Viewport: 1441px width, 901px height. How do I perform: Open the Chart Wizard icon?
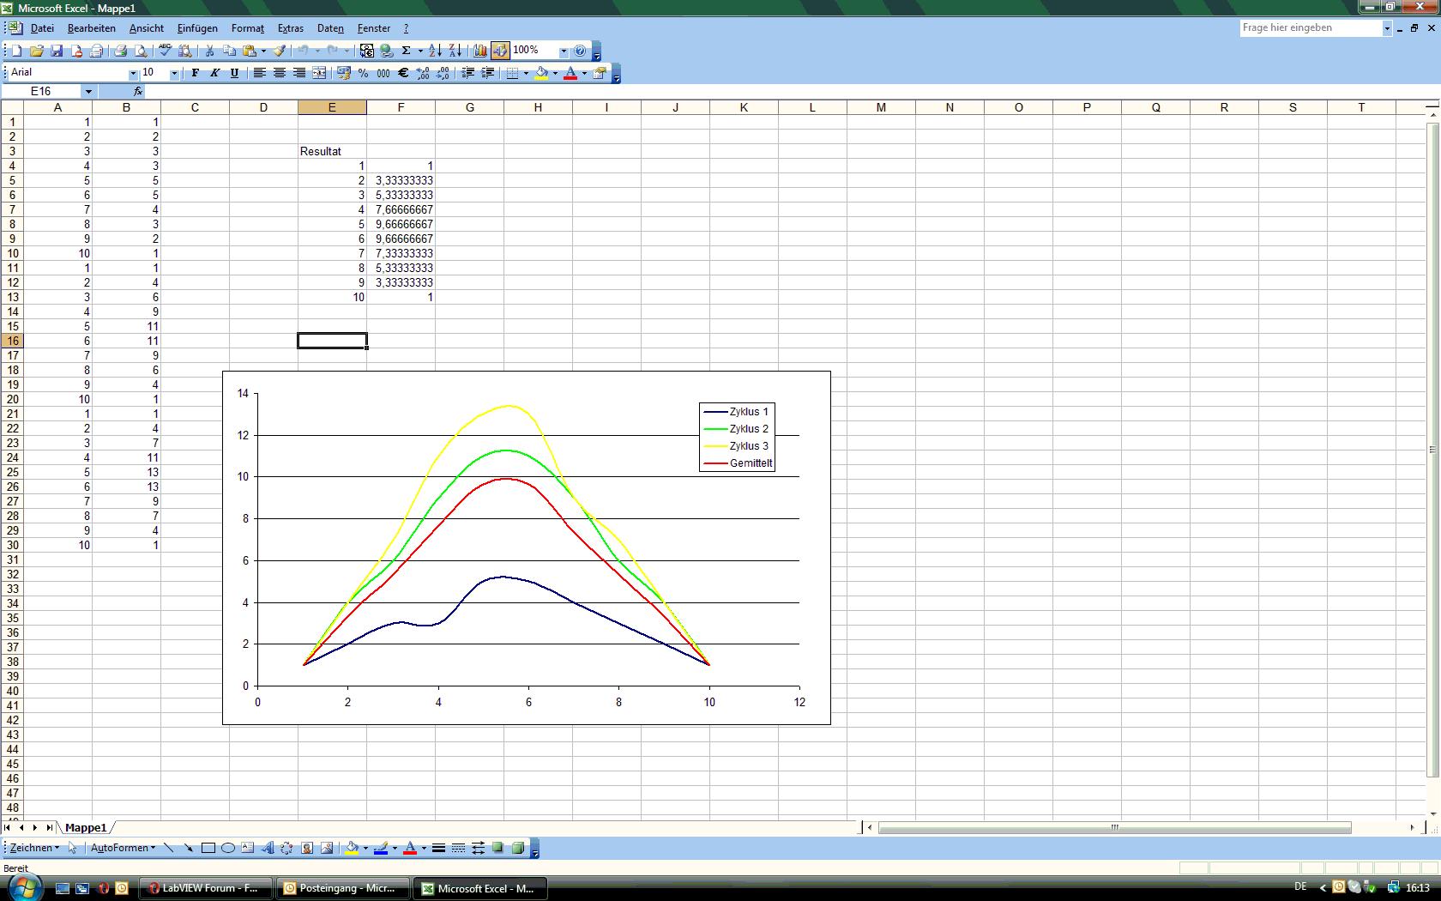[x=479, y=51]
